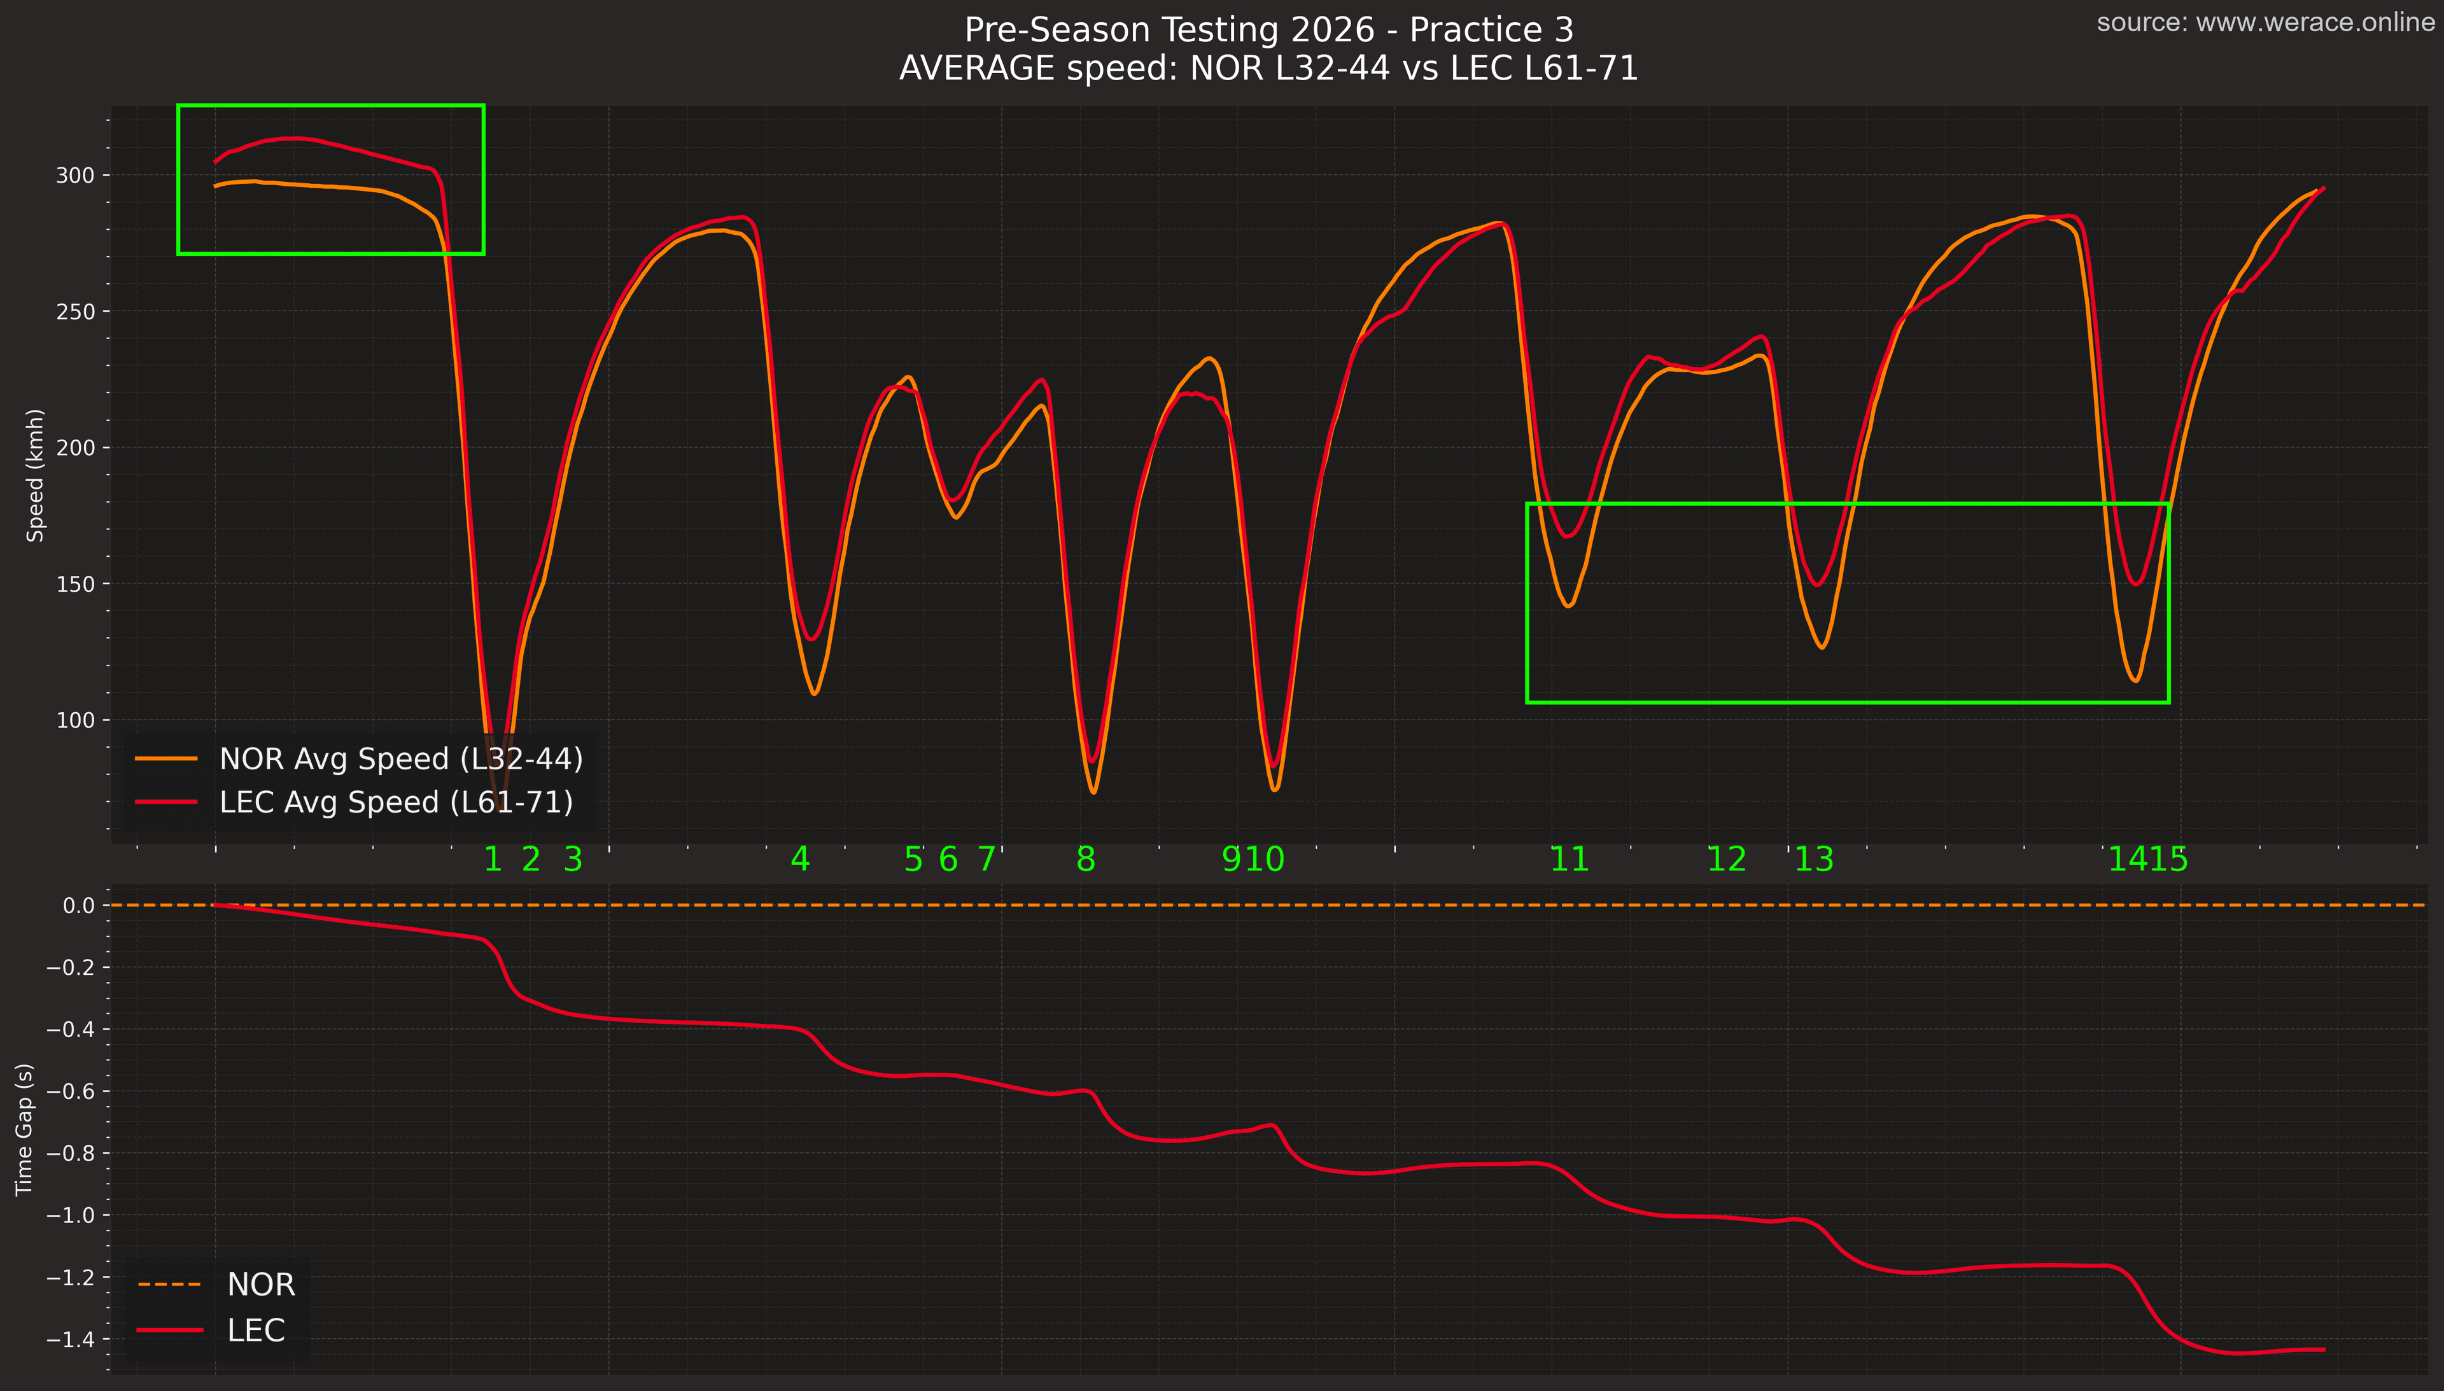This screenshot has width=2444, height=1391.
Task: Click the corner 8 marker label
Action: (x=1085, y=860)
